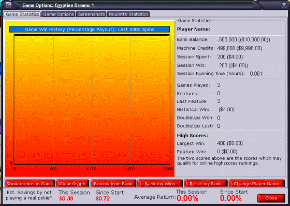Screen dimensions: 290x206
Task: Borrow credits from the Bank
Action: pyautogui.click(x=113, y=184)
